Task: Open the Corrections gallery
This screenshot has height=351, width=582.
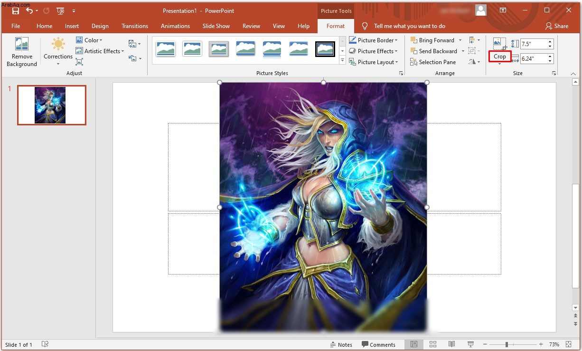Action: tap(58, 52)
